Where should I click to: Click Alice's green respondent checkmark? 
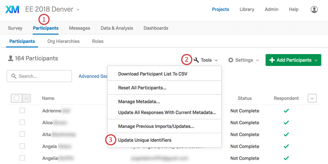click(x=286, y=123)
